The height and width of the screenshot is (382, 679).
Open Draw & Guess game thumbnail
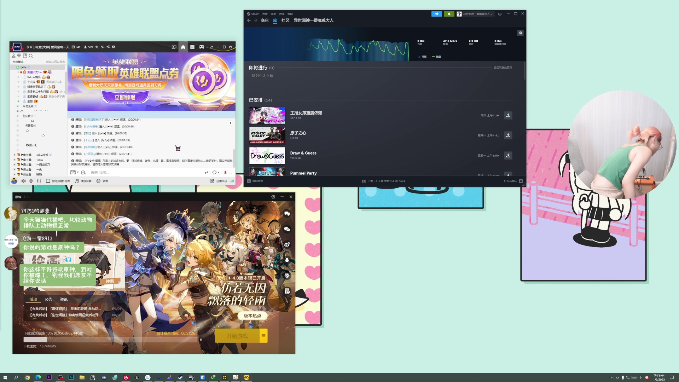tap(267, 155)
